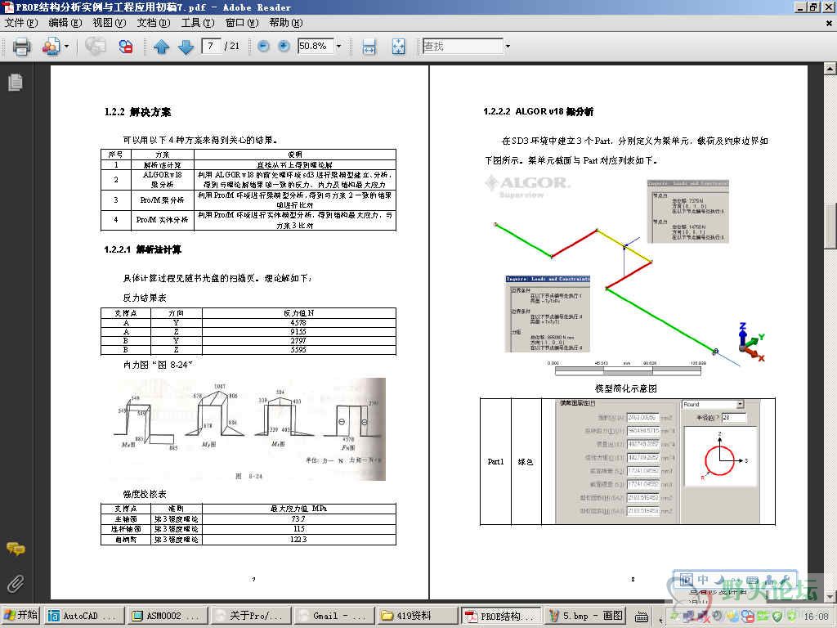Open the 文件(F) menu
Image resolution: width=837 pixels, height=628 pixels.
(20, 23)
